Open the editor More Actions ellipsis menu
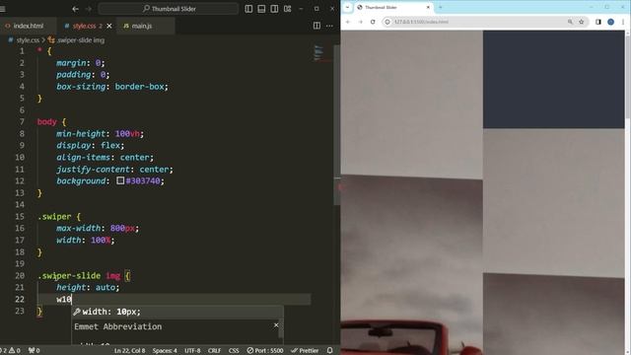Viewport: 631px width, 355px height. 329,26
